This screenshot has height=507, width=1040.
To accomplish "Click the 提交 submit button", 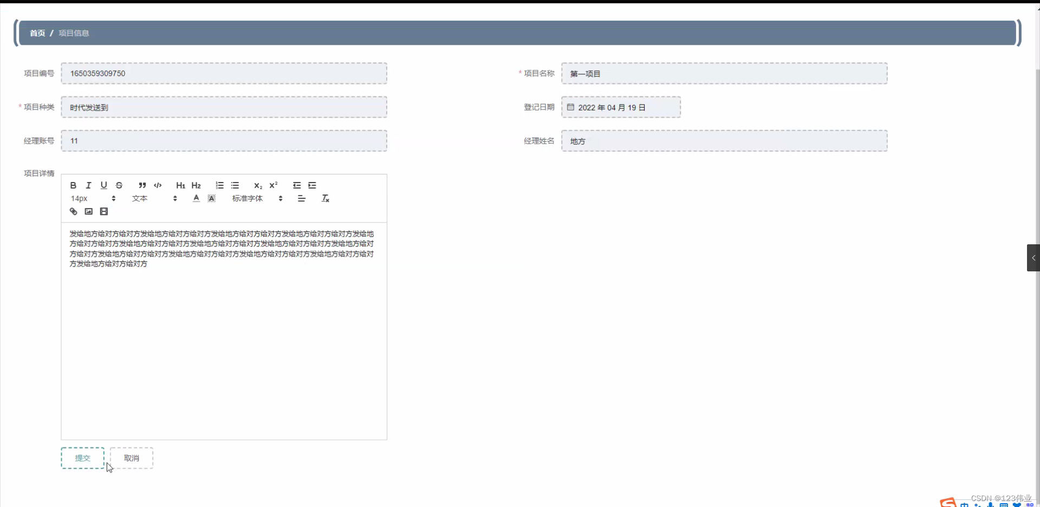I will (82, 458).
